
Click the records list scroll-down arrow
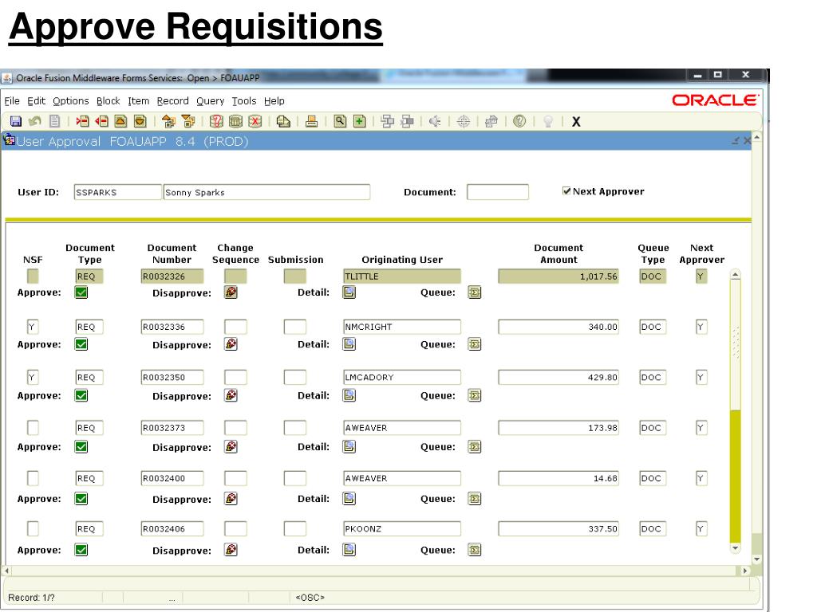pos(735,548)
